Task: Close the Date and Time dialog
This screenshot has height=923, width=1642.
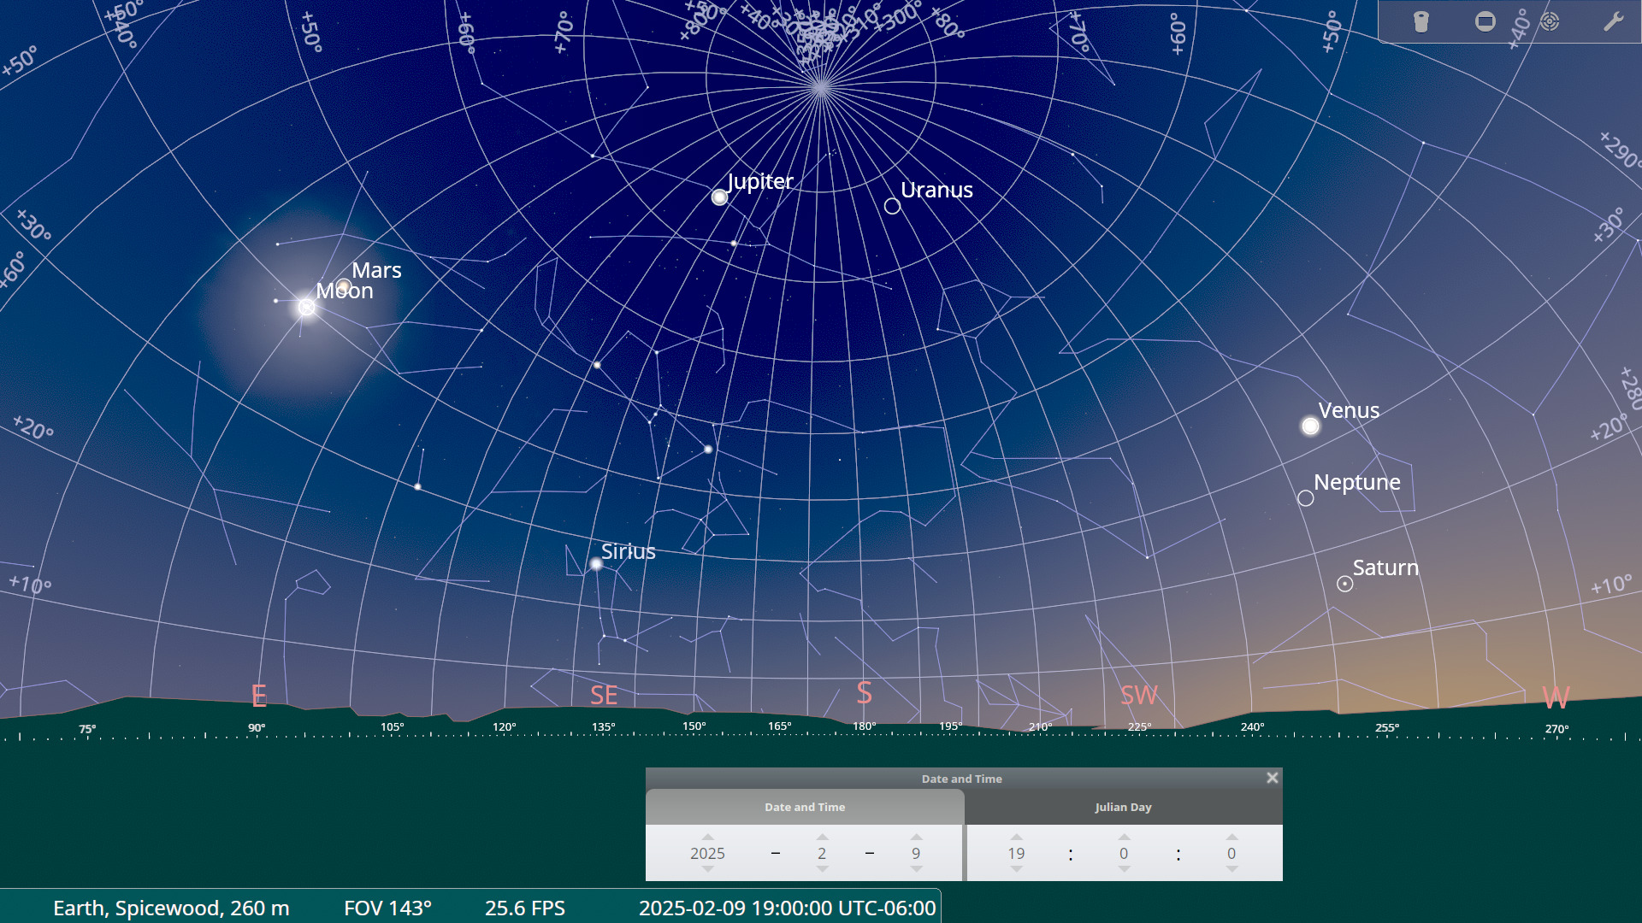Action: [x=1272, y=778]
